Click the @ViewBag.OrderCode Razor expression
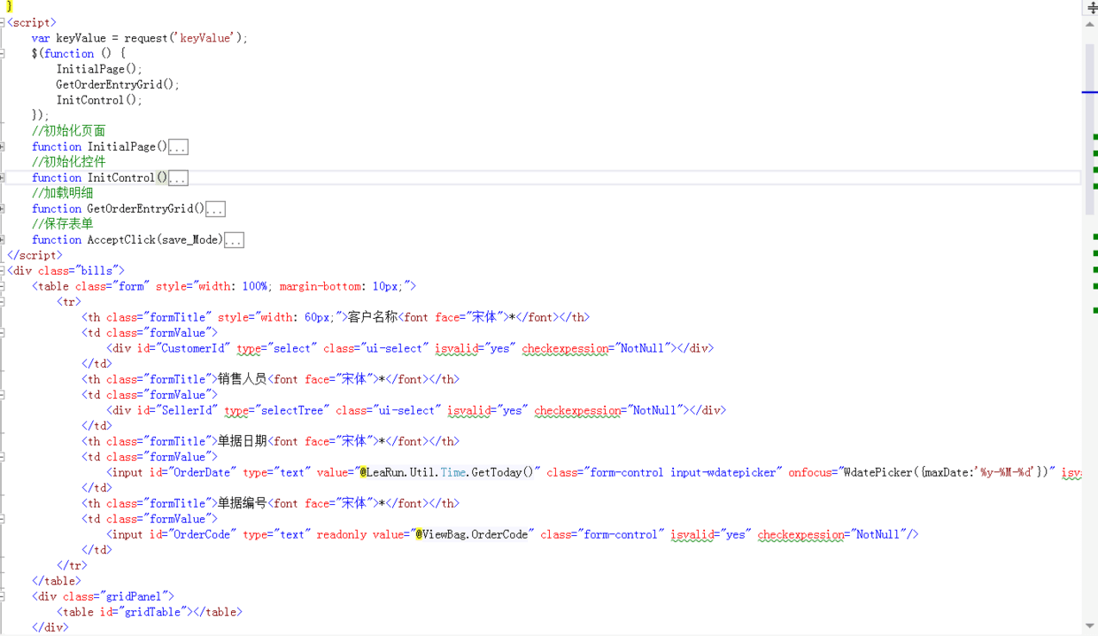Viewport: 1098px width, 636px height. [474, 534]
